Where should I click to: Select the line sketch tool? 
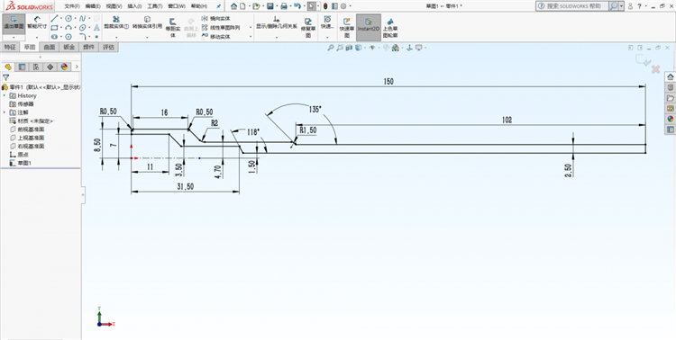(x=54, y=19)
